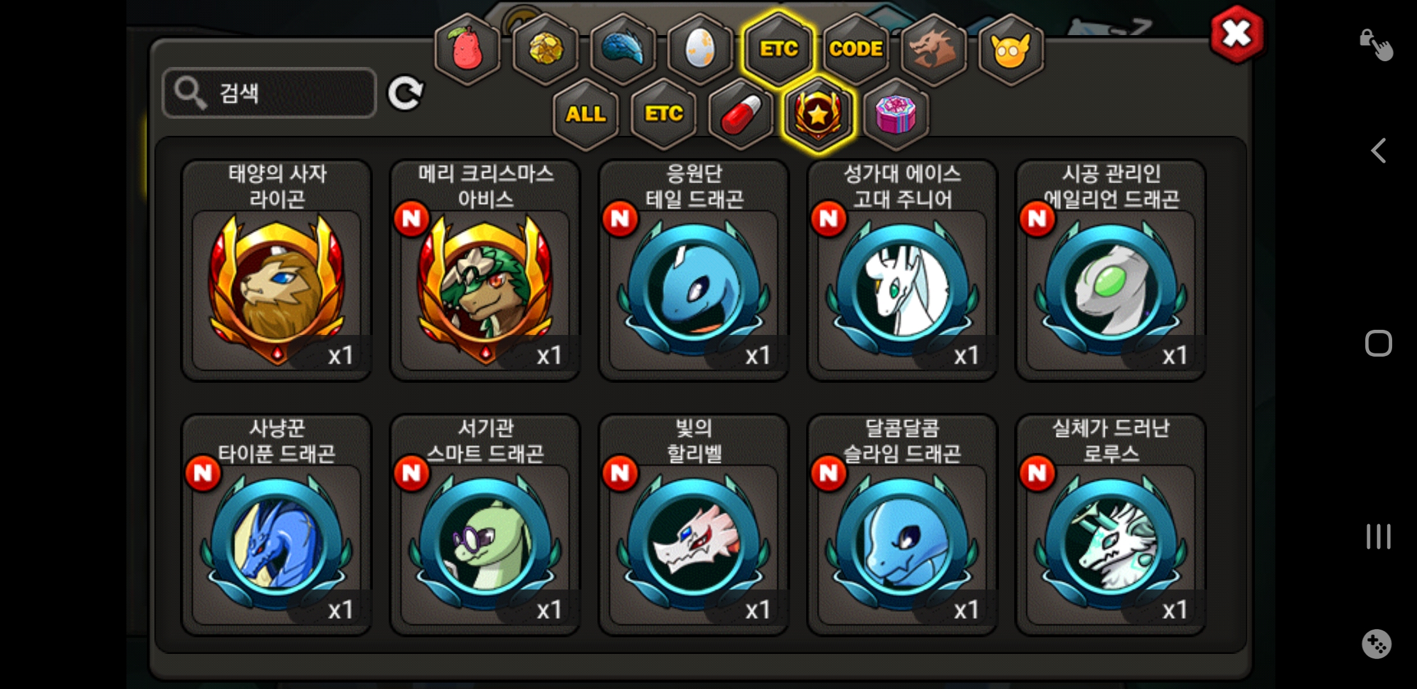Choose the 서기관 스마트 드래곤 badge
Screen dimensions: 1417x689
tap(485, 525)
